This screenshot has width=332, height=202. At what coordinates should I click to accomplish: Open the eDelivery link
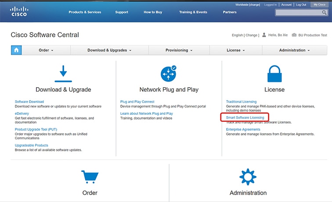click(x=22, y=113)
